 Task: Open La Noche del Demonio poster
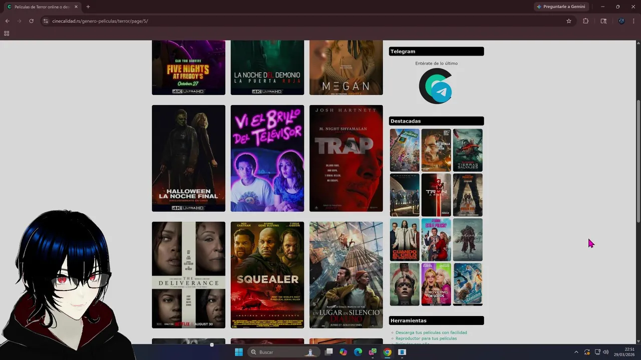pyautogui.click(x=267, y=67)
